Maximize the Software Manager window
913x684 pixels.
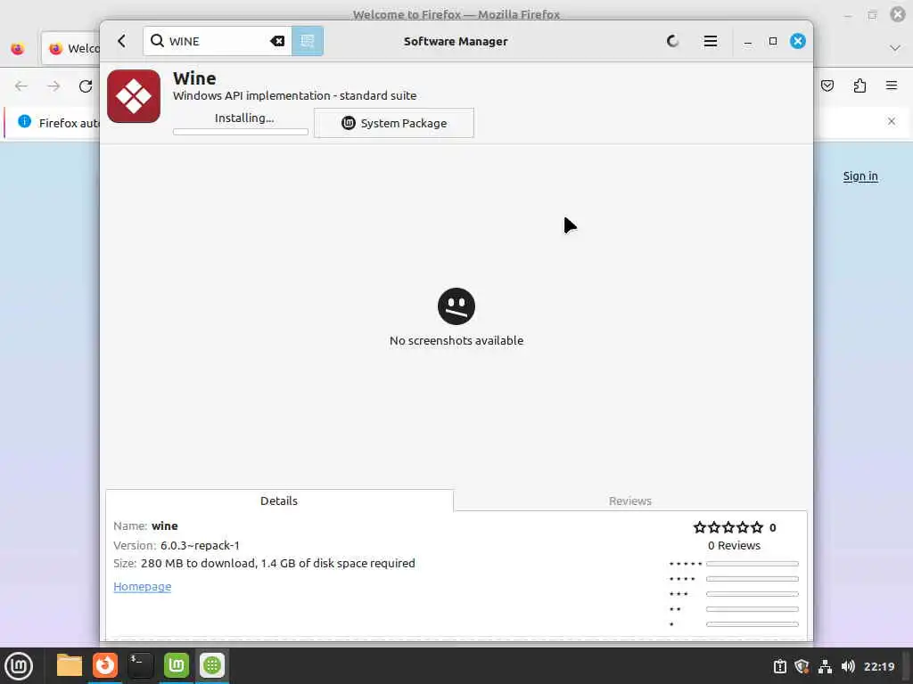pyautogui.click(x=773, y=41)
